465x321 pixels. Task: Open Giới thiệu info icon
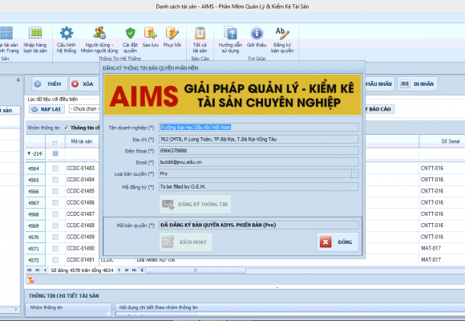click(x=257, y=37)
